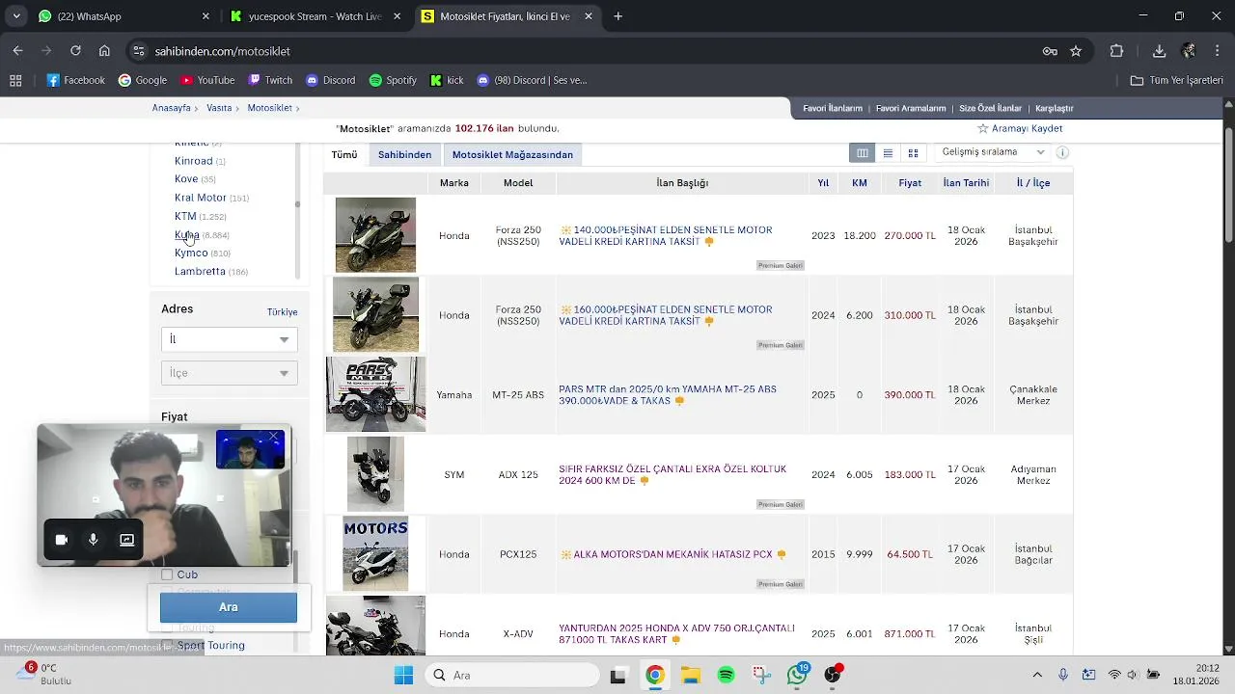Open the password key icon in address bar
The width and height of the screenshot is (1235, 694).
click(x=1050, y=51)
